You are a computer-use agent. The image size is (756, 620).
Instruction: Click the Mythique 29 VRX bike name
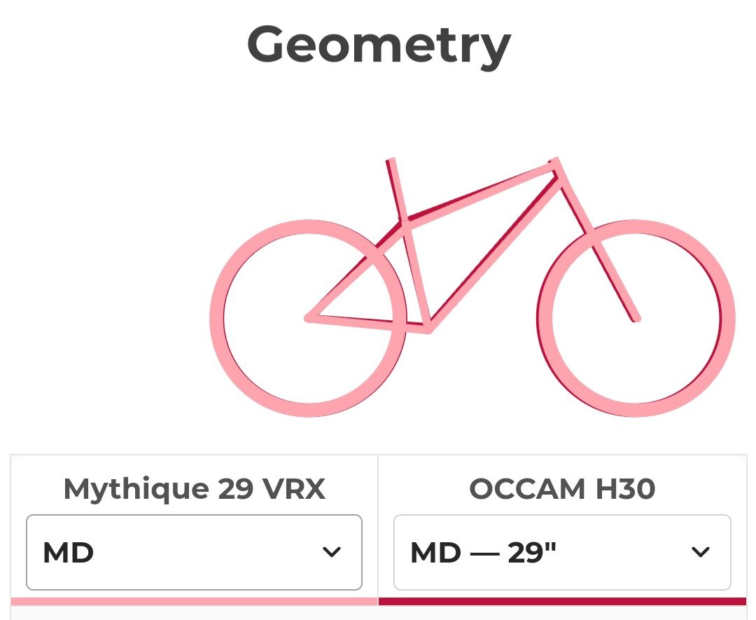pyautogui.click(x=194, y=489)
